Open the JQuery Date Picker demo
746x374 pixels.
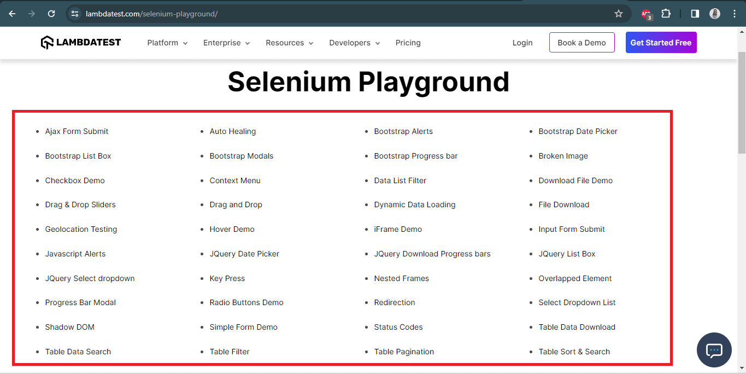pyautogui.click(x=244, y=254)
